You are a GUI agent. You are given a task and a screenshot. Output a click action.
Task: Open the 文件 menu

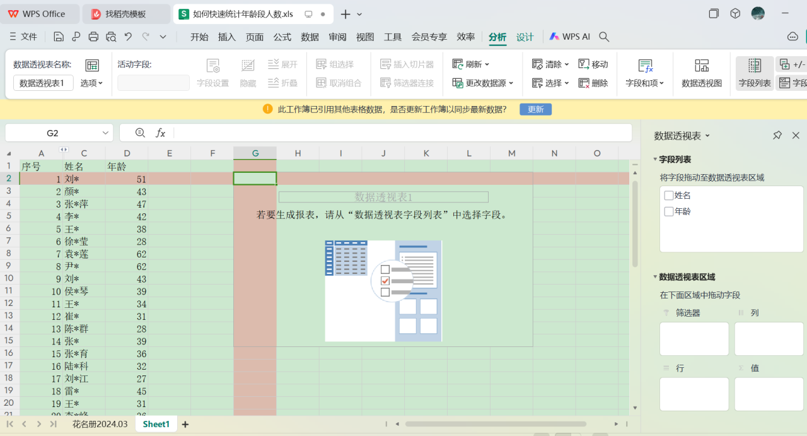pyautogui.click(x=23, y=37)
